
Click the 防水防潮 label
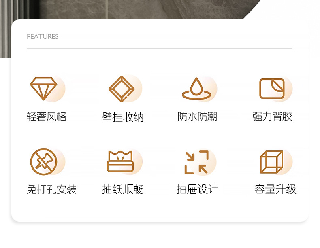[197, 117]
